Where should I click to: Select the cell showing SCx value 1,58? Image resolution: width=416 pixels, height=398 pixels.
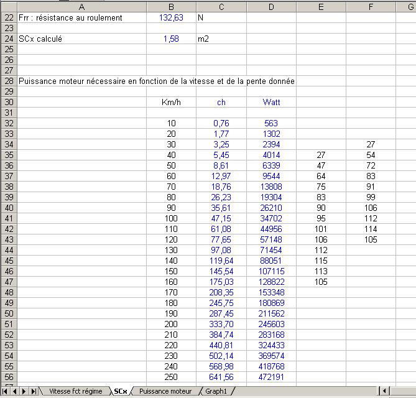pos(172,39)
